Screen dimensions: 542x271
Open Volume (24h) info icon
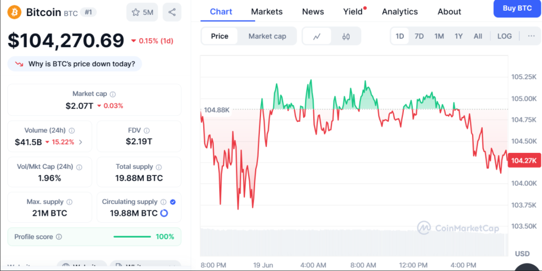71,131
